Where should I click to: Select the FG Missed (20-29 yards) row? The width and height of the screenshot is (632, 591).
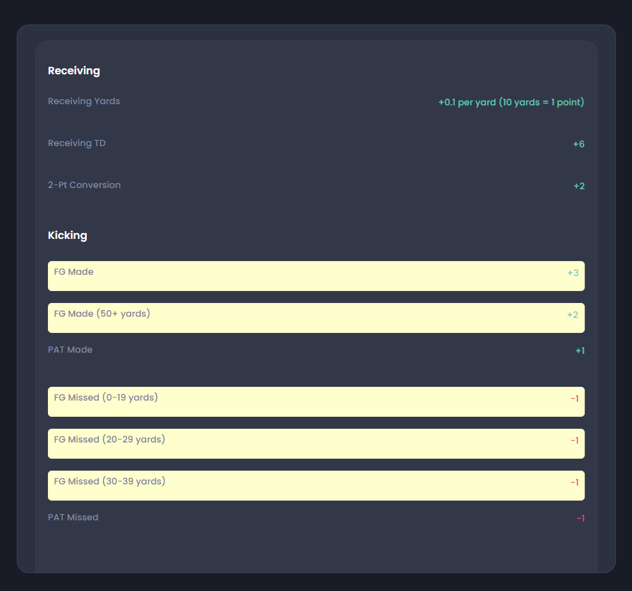click(x=316, y=444)
